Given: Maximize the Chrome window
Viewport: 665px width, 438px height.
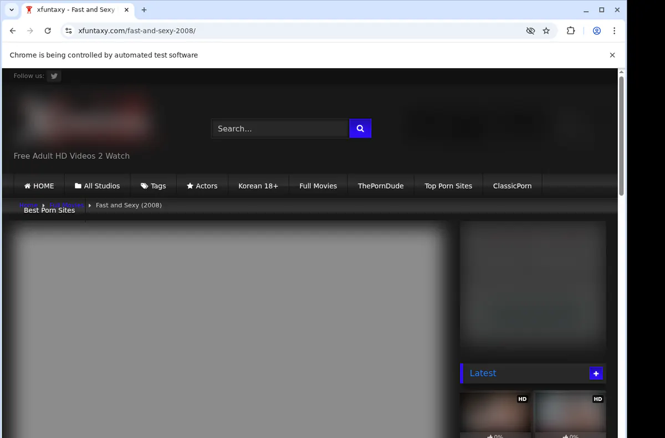Looking at the screenshot, I should [x=602, y=10].
